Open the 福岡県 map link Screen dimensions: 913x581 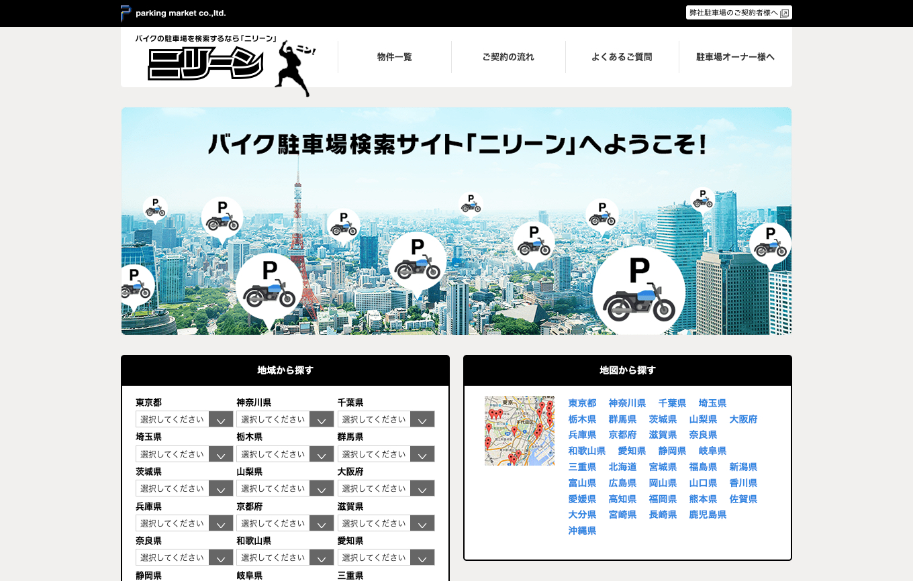pyautogui.click(x=663, y=499)
